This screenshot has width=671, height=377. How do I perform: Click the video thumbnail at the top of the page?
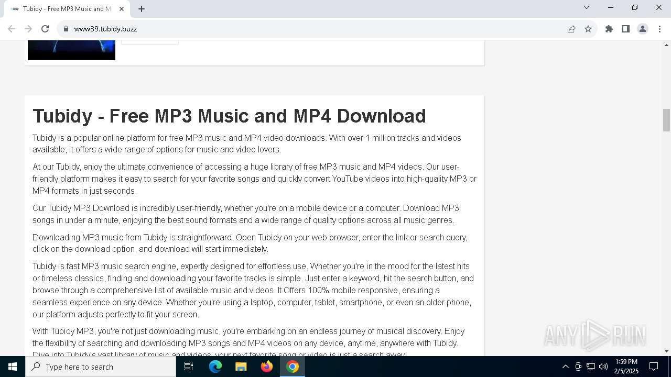[x=71, y=50]
